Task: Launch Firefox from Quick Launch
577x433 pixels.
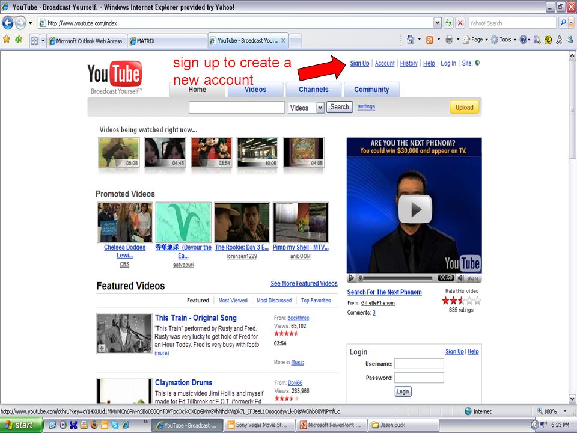Action: point(94,425)
